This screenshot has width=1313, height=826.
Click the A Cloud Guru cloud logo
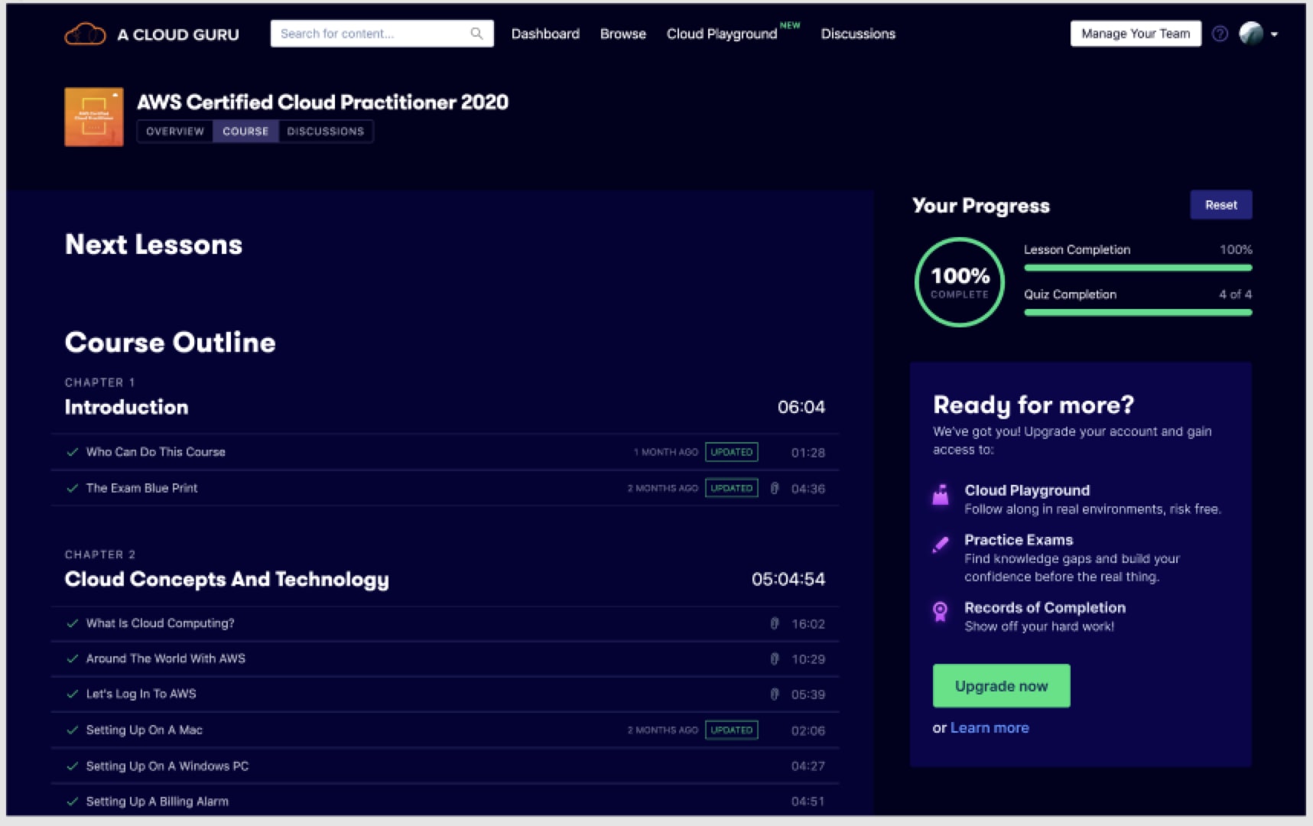click(x=85, y=34)
